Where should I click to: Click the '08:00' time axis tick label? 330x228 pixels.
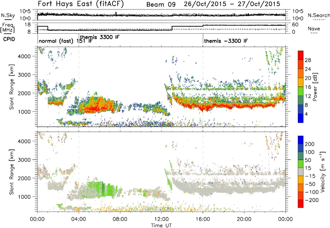[120, 219]
